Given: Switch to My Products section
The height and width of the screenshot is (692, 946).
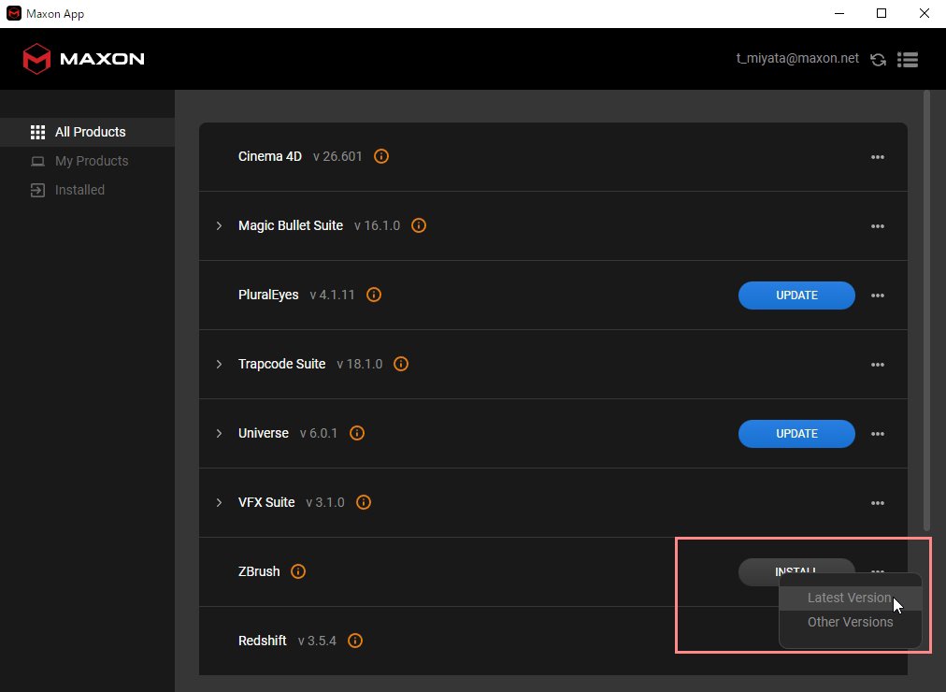Looking at the screenshot, I should tap(88, 161).
